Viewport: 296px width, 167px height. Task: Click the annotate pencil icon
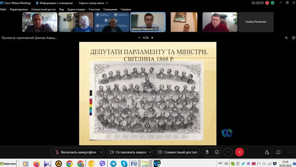pyautogui.click(x=286, y=38)
